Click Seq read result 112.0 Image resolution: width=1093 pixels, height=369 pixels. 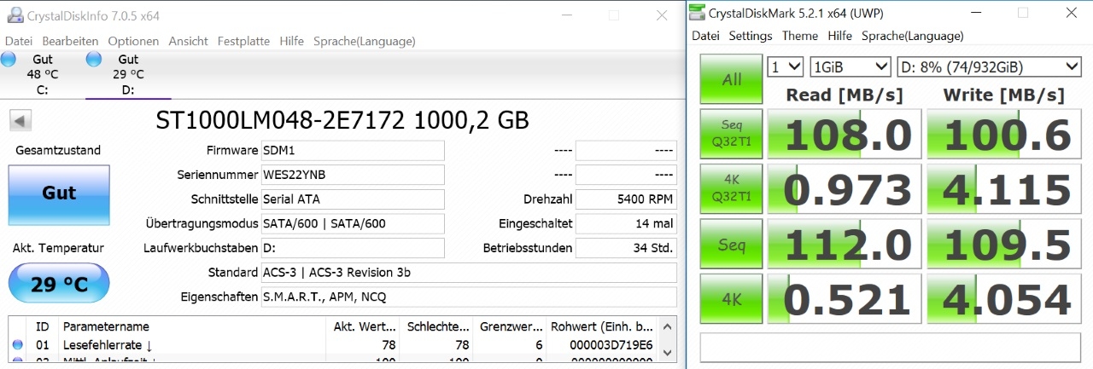pyautogui.click(x=845, y=245)
